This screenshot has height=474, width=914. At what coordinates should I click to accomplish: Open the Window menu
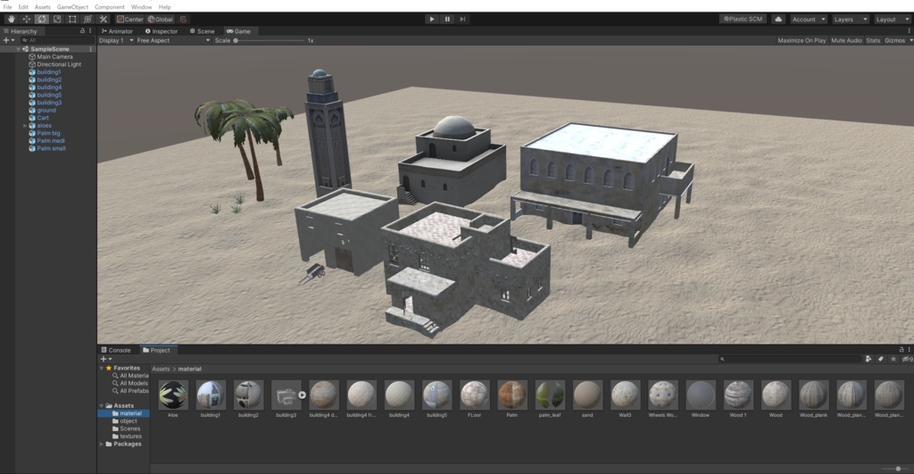tap(140, 7)
